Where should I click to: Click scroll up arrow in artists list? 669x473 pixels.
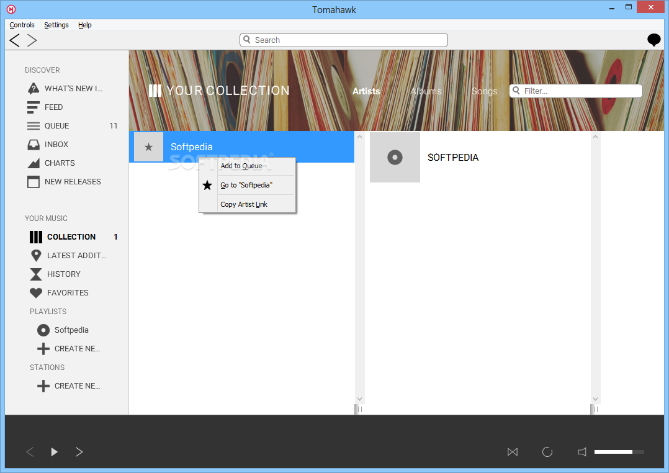(360, 137)
